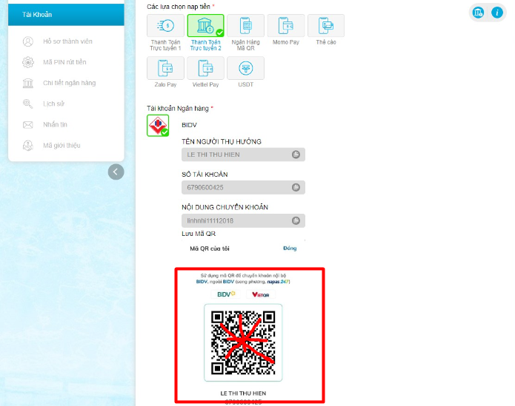Click the referral icon beside Mã giới thiệu
The image size is (515, 406).
28,145
